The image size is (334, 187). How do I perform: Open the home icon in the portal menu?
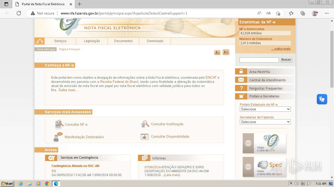click(x=39, y=41)
